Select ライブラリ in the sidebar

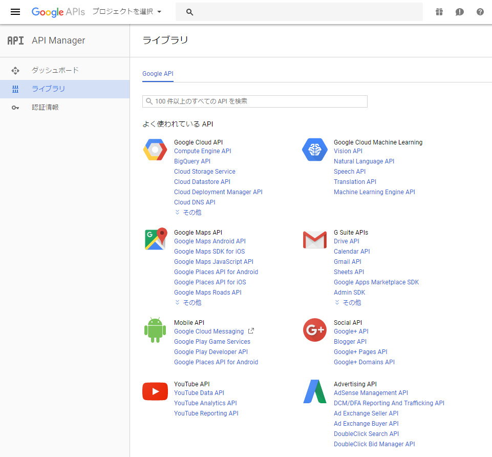[x=65, y=89]
